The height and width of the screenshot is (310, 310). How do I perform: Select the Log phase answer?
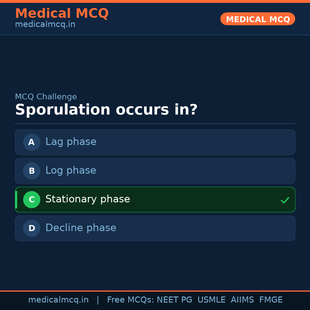pyautogui.click(x=155, y=171)
